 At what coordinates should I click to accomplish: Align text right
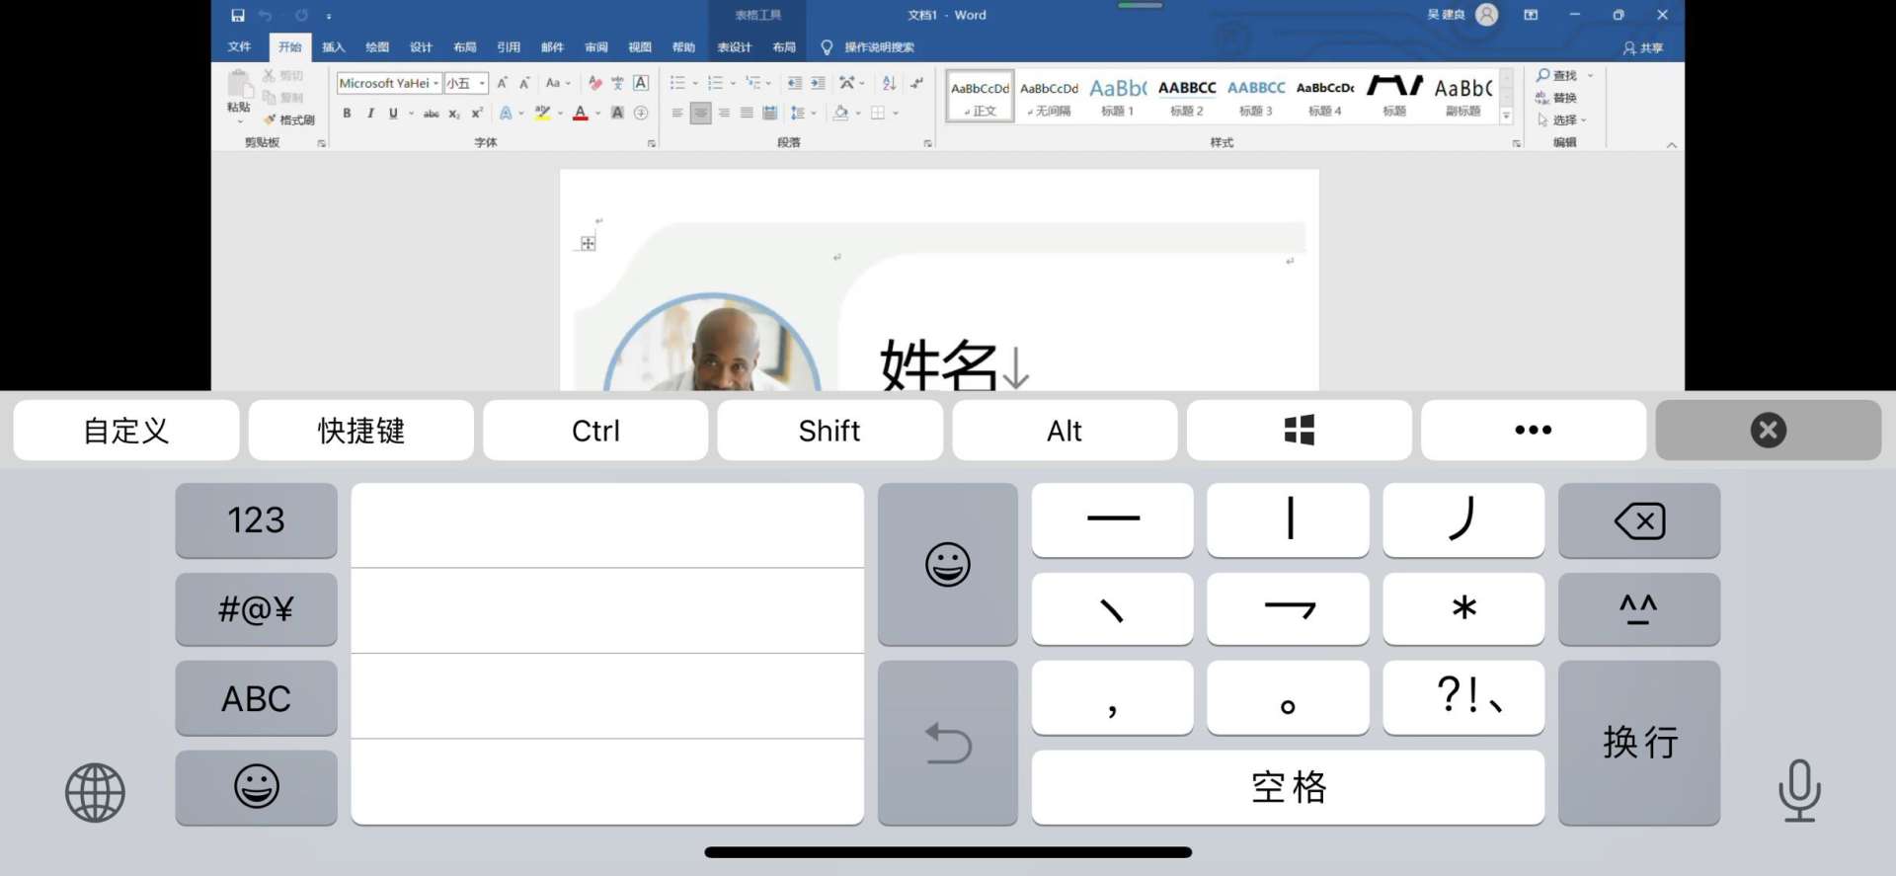[x=724, y=113]
